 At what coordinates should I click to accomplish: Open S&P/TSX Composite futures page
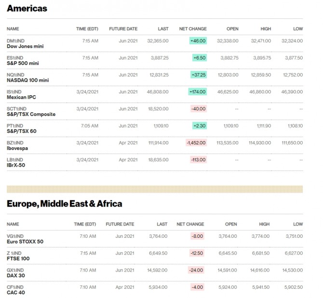coord(31,114)
